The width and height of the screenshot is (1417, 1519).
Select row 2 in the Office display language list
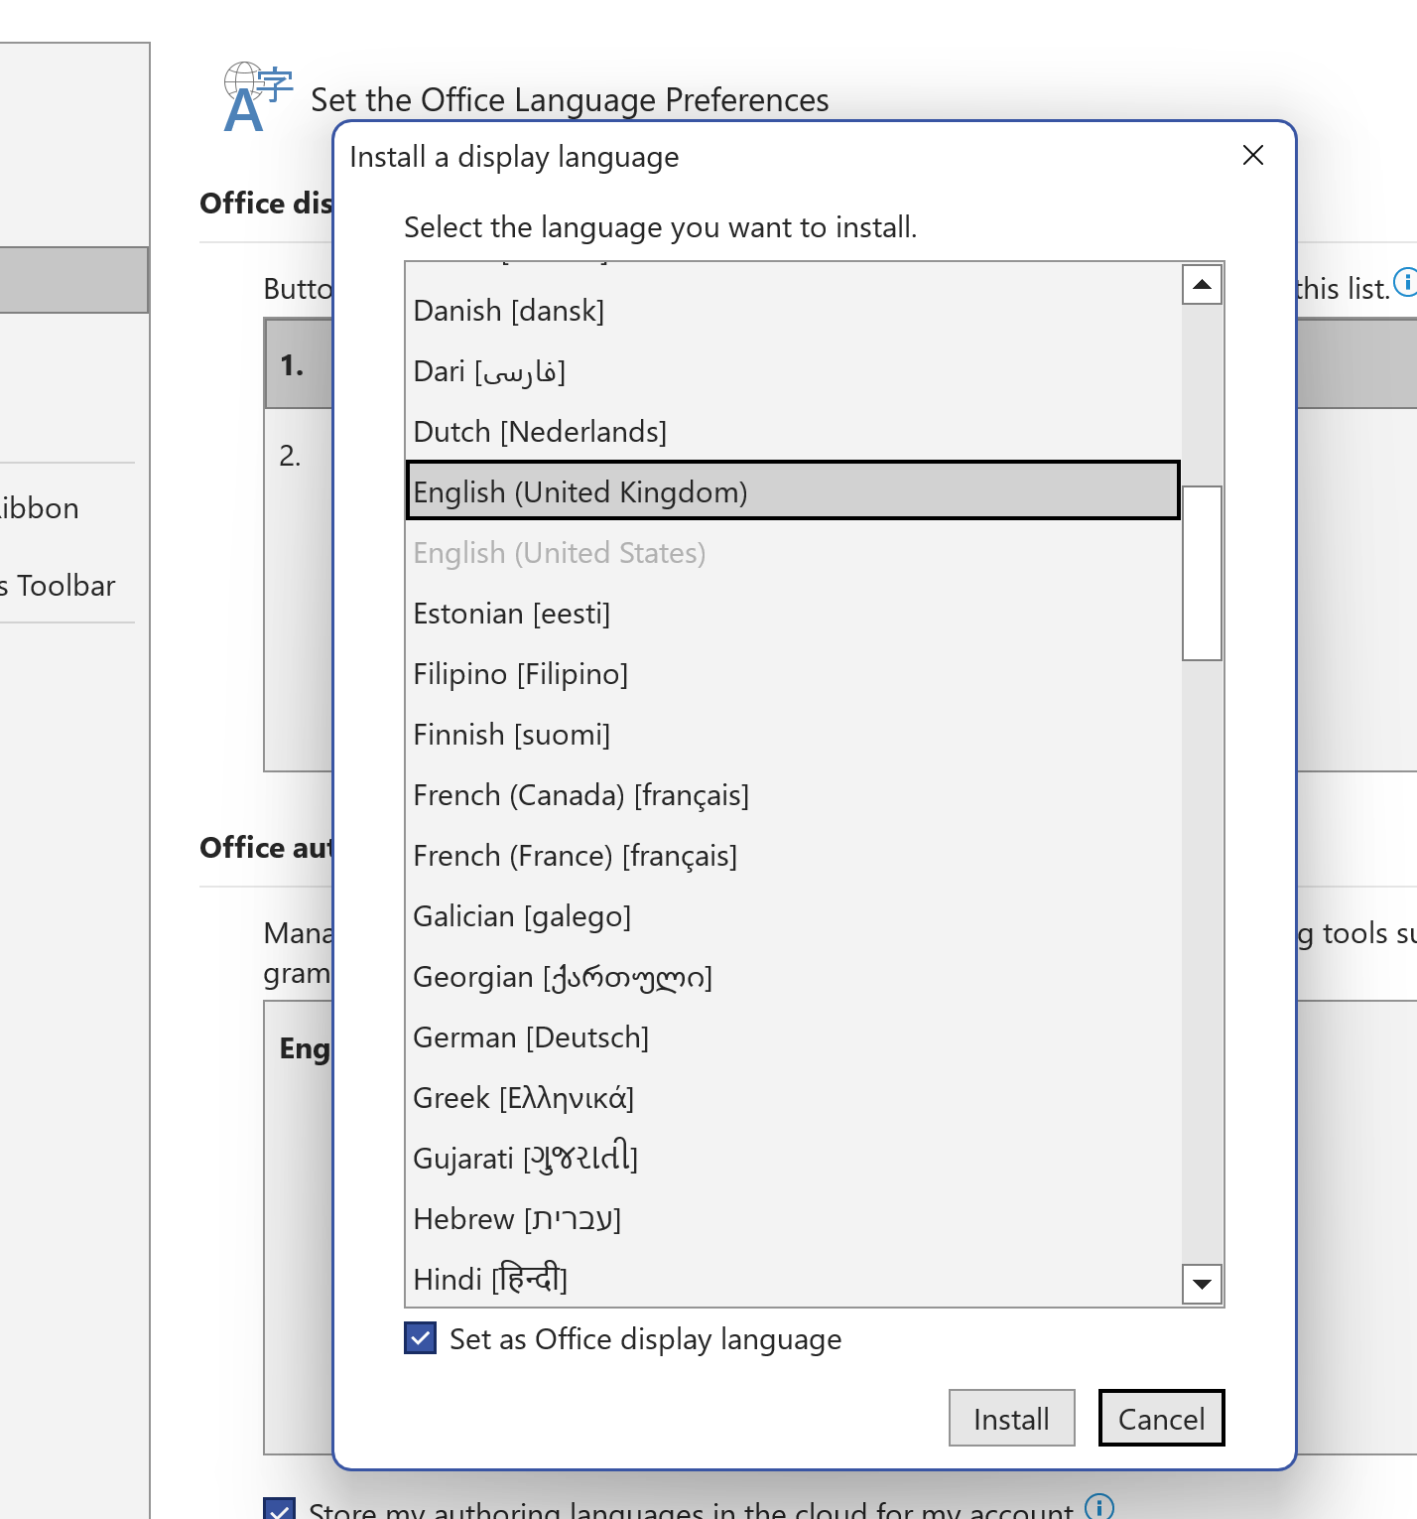[x=299, y=455]
